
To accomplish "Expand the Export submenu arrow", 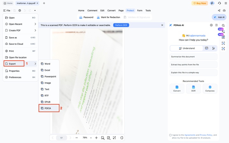I will click(35, 64).
